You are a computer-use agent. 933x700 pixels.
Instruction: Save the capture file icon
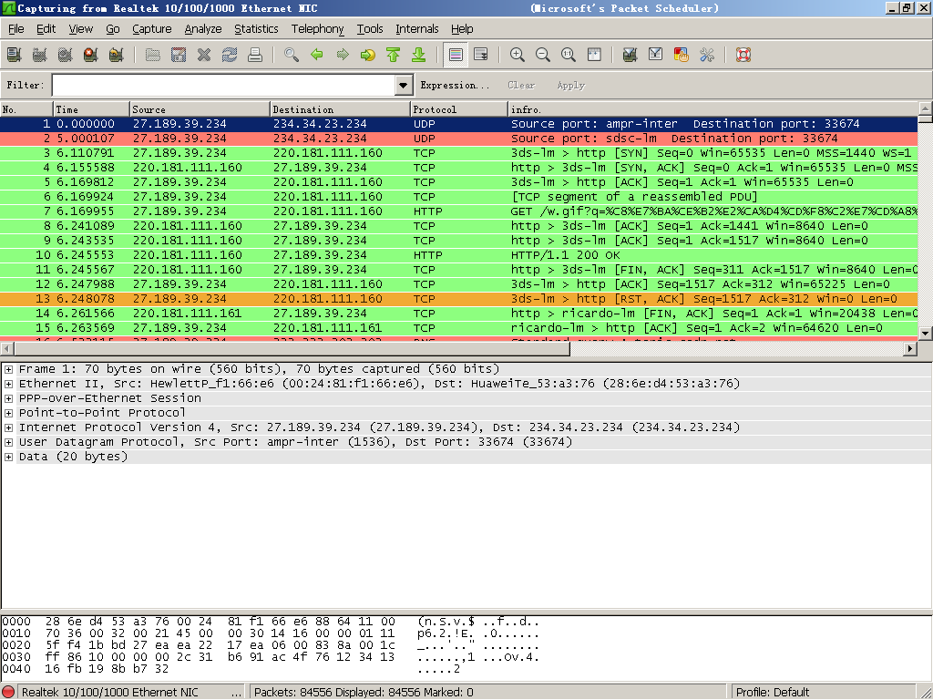(179, 55)
